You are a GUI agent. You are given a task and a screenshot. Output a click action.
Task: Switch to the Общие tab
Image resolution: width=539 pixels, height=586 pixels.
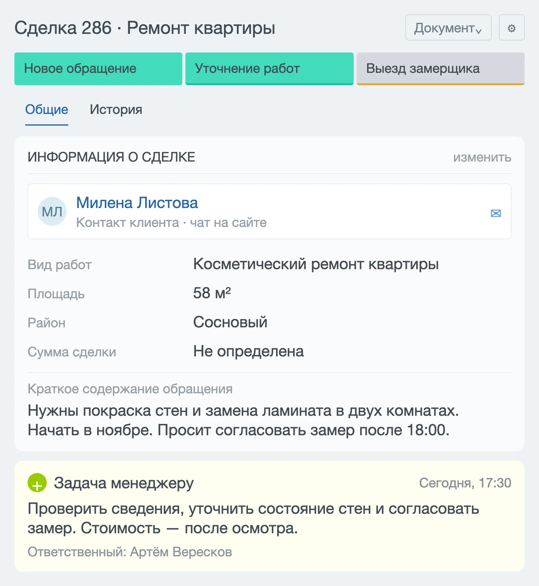pyautogui.click(x=46, y=110)
